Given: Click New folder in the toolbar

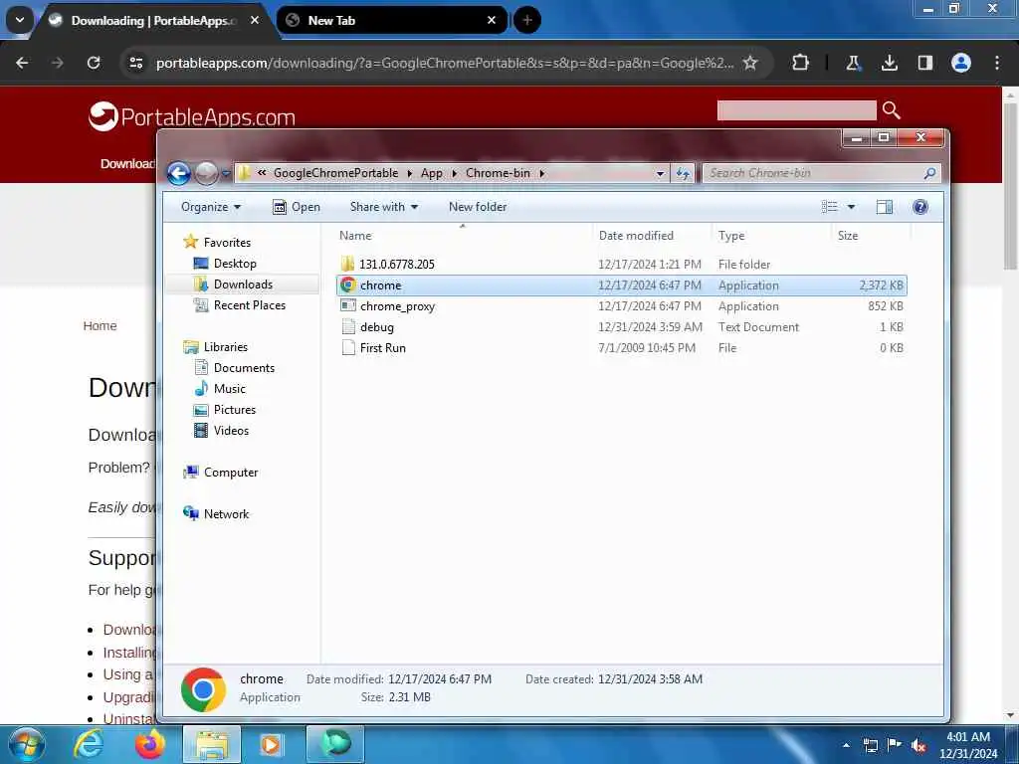Looking at the screenshot, I should [x=478, y=207].
